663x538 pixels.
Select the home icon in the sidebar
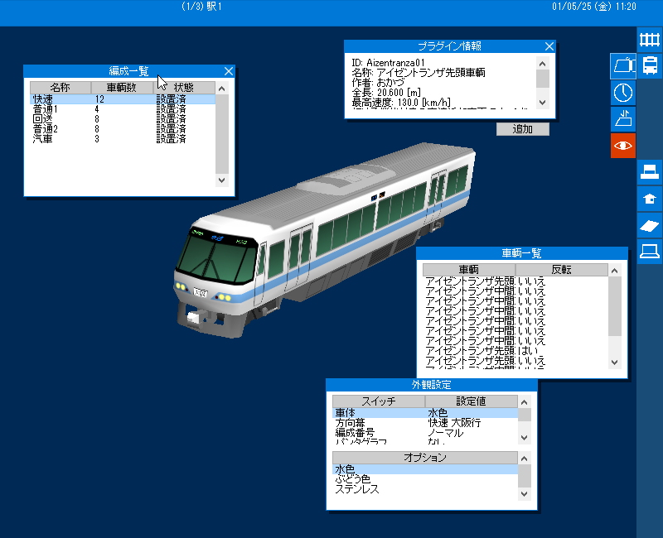pyautogui.click(x=649, y=199)
